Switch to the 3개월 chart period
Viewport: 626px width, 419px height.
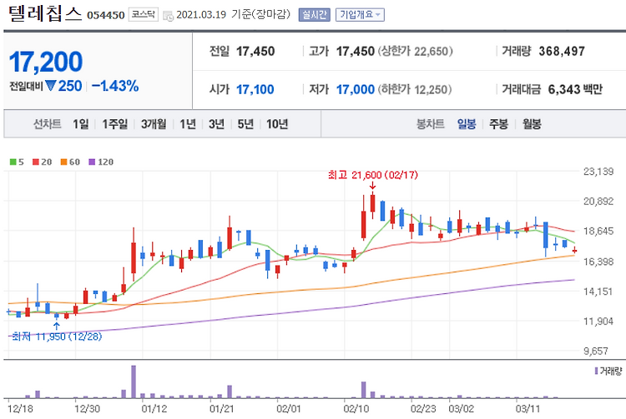(x=154, y=124)
